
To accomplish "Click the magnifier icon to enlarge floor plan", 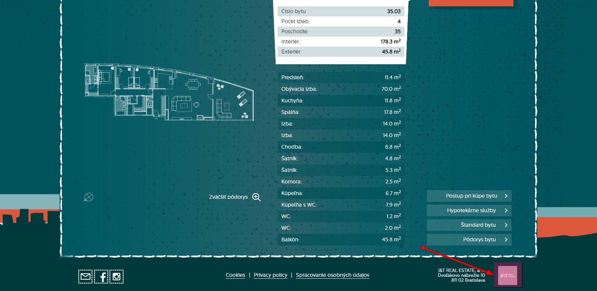I will tap(256, 197).
